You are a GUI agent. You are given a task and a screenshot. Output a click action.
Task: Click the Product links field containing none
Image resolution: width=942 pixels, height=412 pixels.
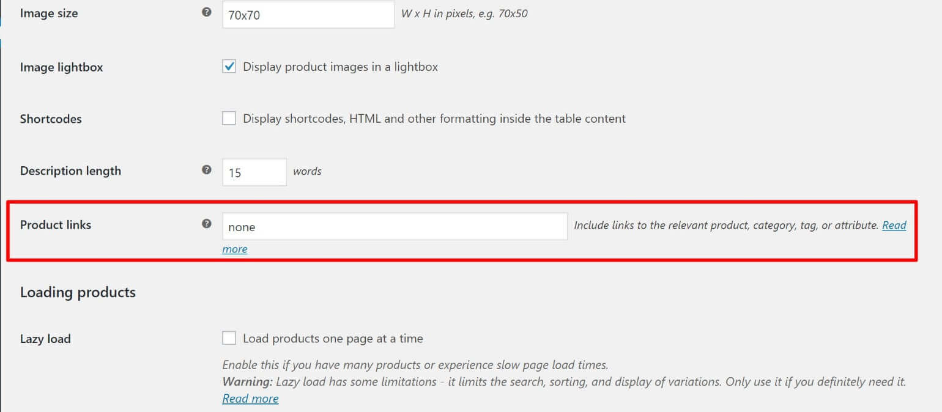coord(395,226)
